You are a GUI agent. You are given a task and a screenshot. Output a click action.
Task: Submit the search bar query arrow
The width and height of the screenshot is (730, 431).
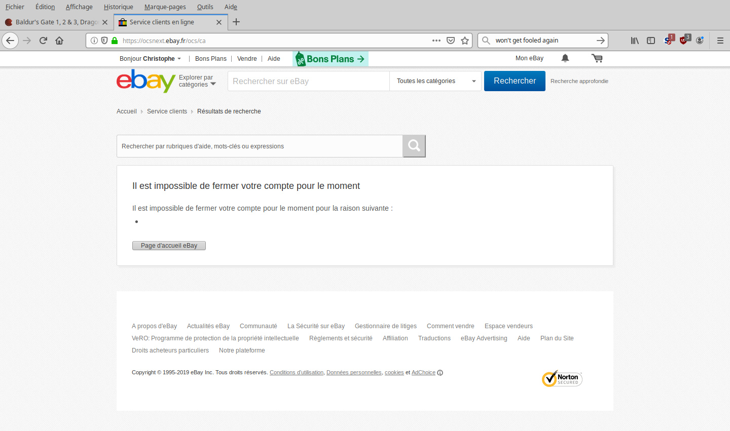601,41
